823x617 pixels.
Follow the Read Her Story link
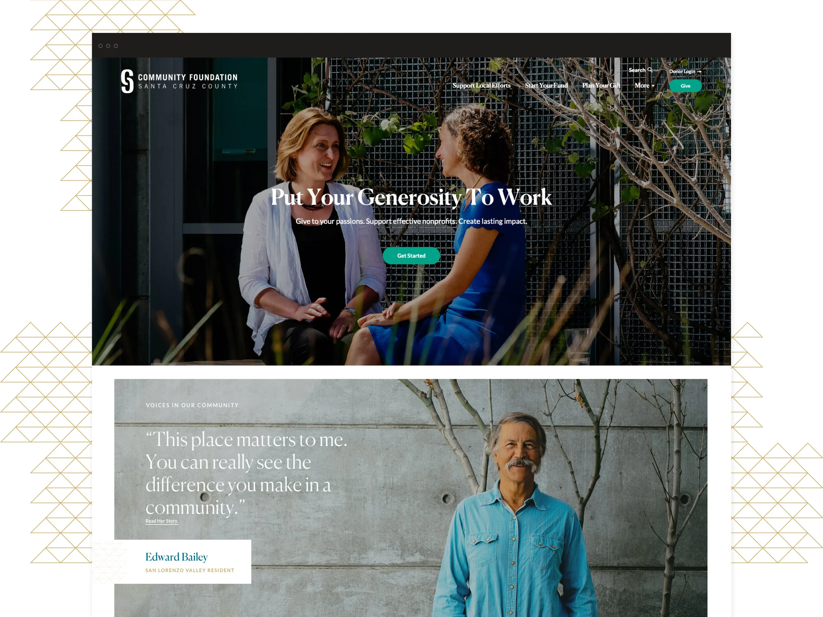click(x=162, y=521)
